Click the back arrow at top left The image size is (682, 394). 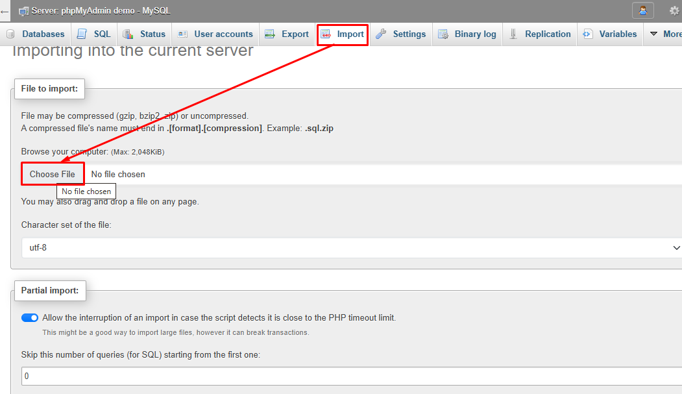click(5, 11)
